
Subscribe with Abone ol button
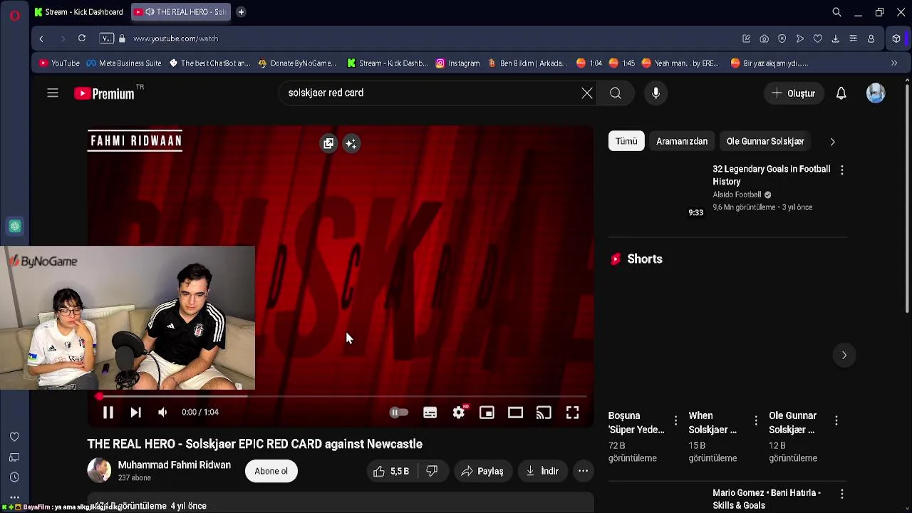[271, 471]
